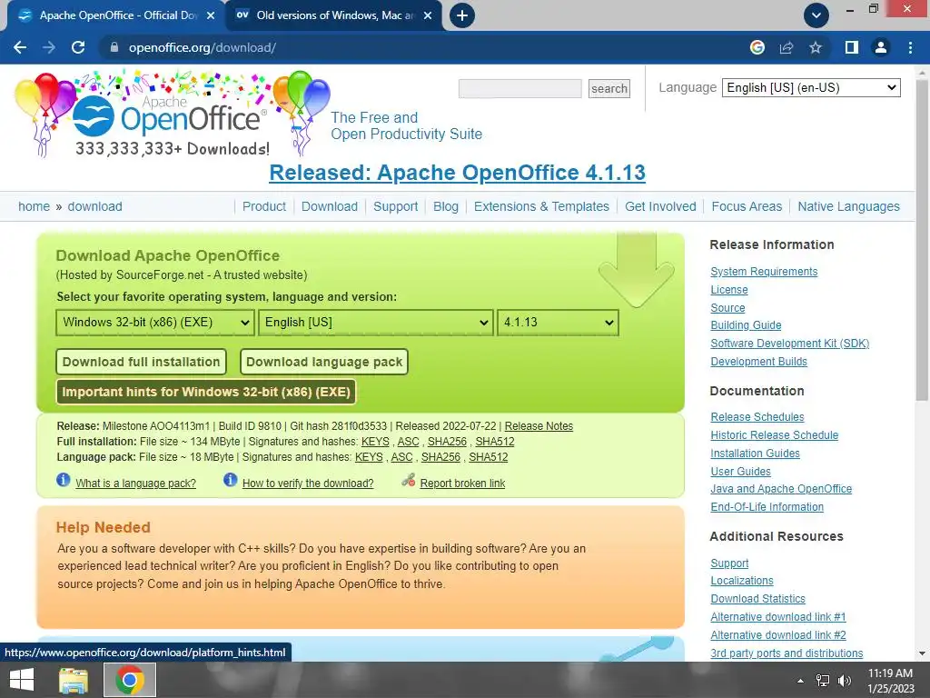The width and height of the screenshot is (930, 698).
Task: Open the Native Languages menu item
Action: tap(848, 206)
